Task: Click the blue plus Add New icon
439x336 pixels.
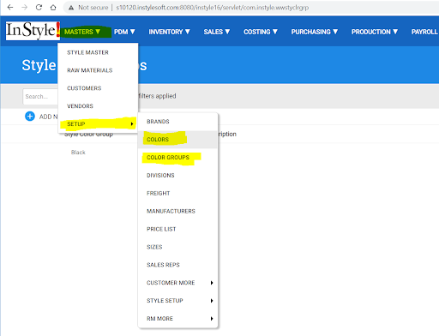Action: pyautogui.click(x=30, y=117)
